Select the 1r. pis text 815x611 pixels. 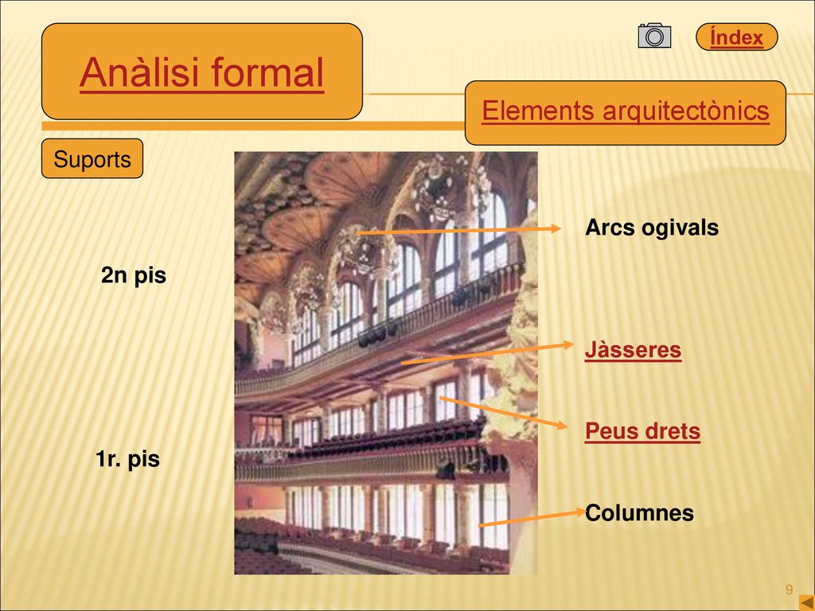(x=127, y=459)
